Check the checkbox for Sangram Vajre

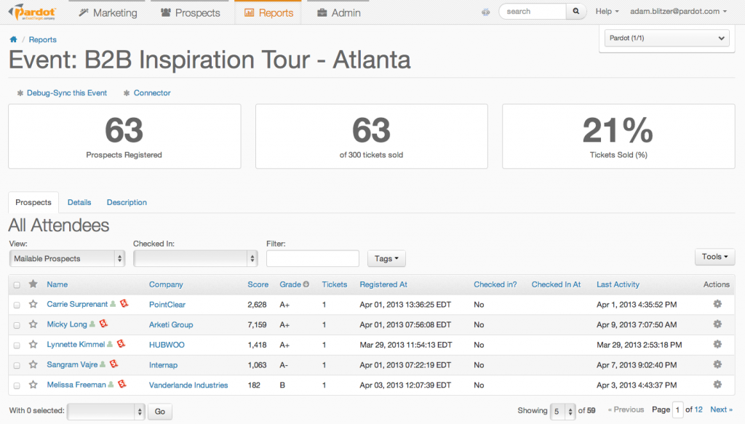click(x=17, y=365)
